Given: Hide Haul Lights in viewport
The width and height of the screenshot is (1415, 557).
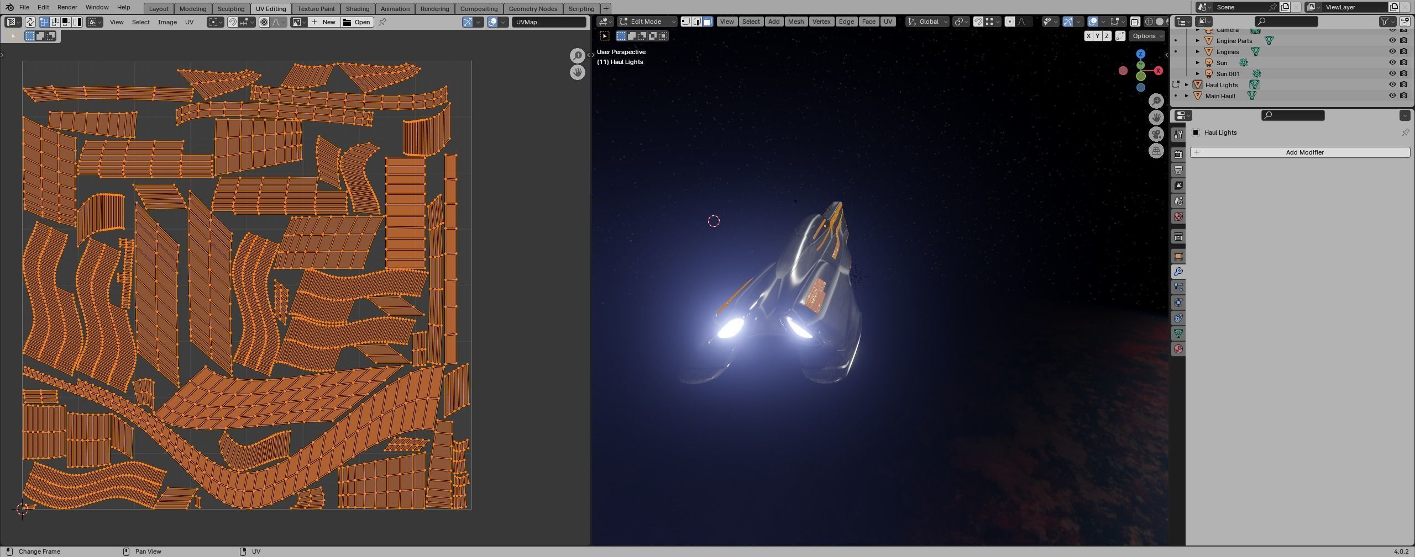Looking at the screenshot, I should point(1392,84).
